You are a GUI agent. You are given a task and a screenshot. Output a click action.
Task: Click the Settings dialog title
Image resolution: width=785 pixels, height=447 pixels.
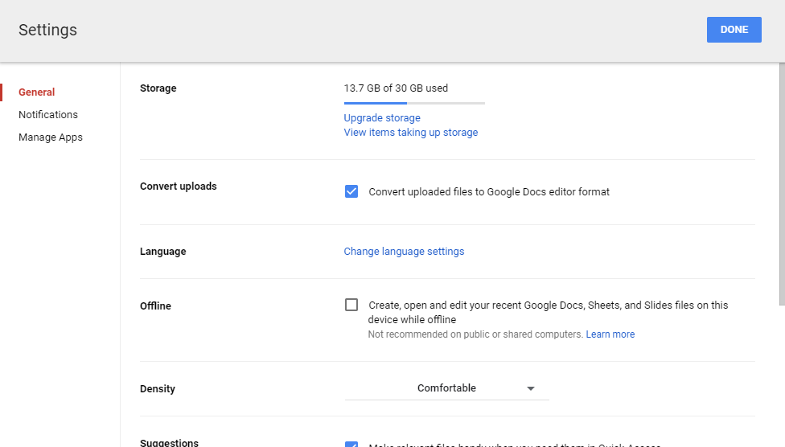48,31
